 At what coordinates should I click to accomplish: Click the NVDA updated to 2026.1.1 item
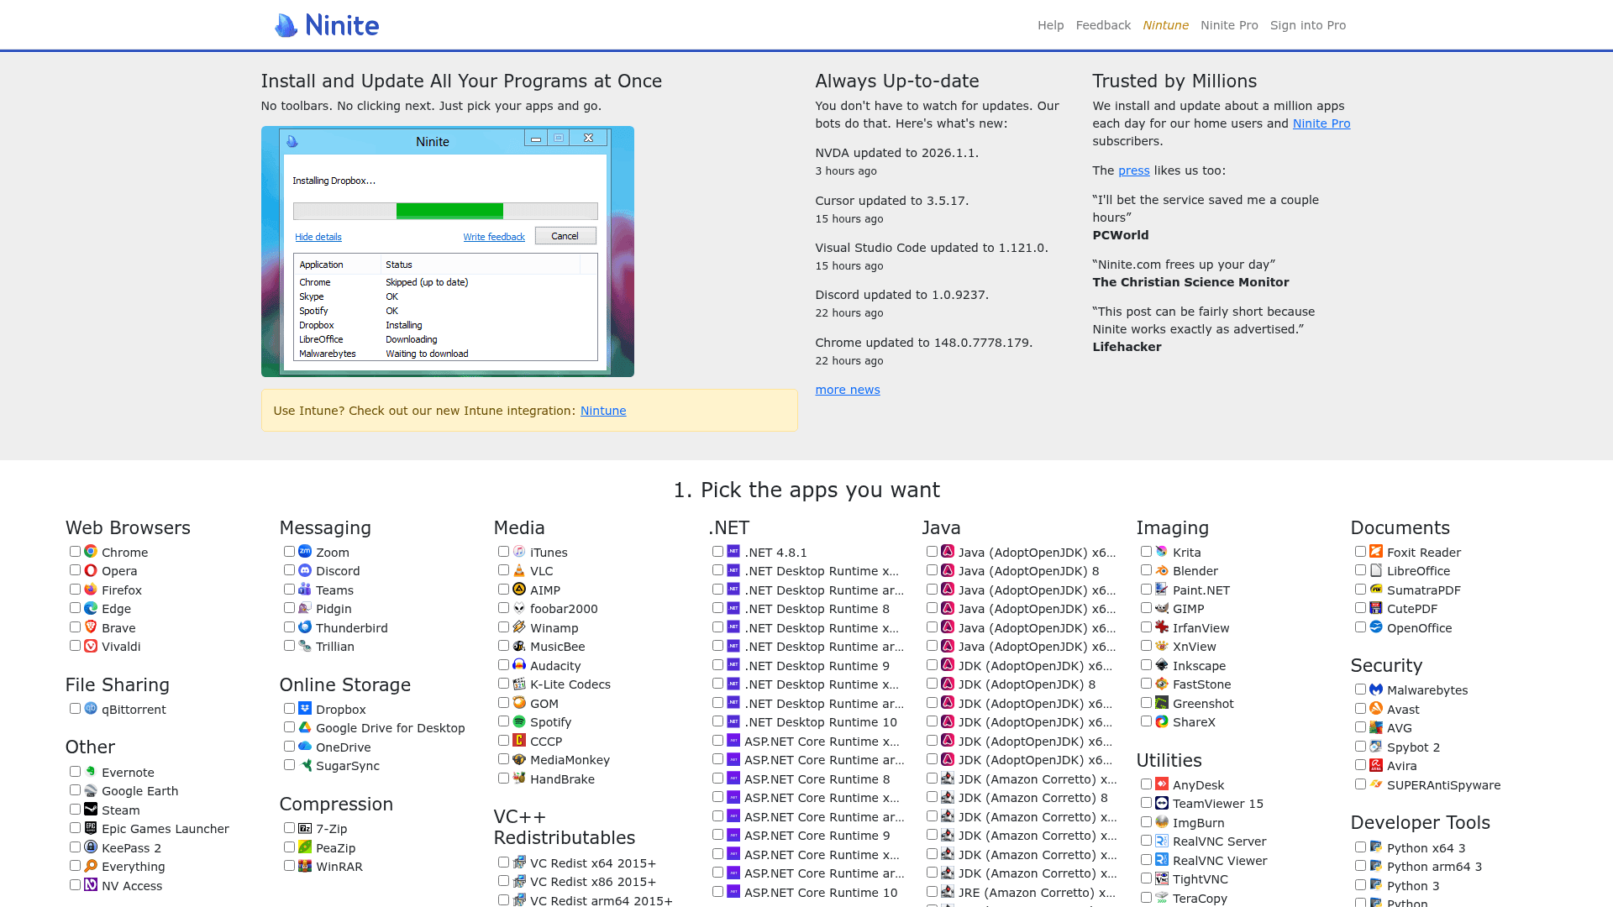click(x=897, y=153)
